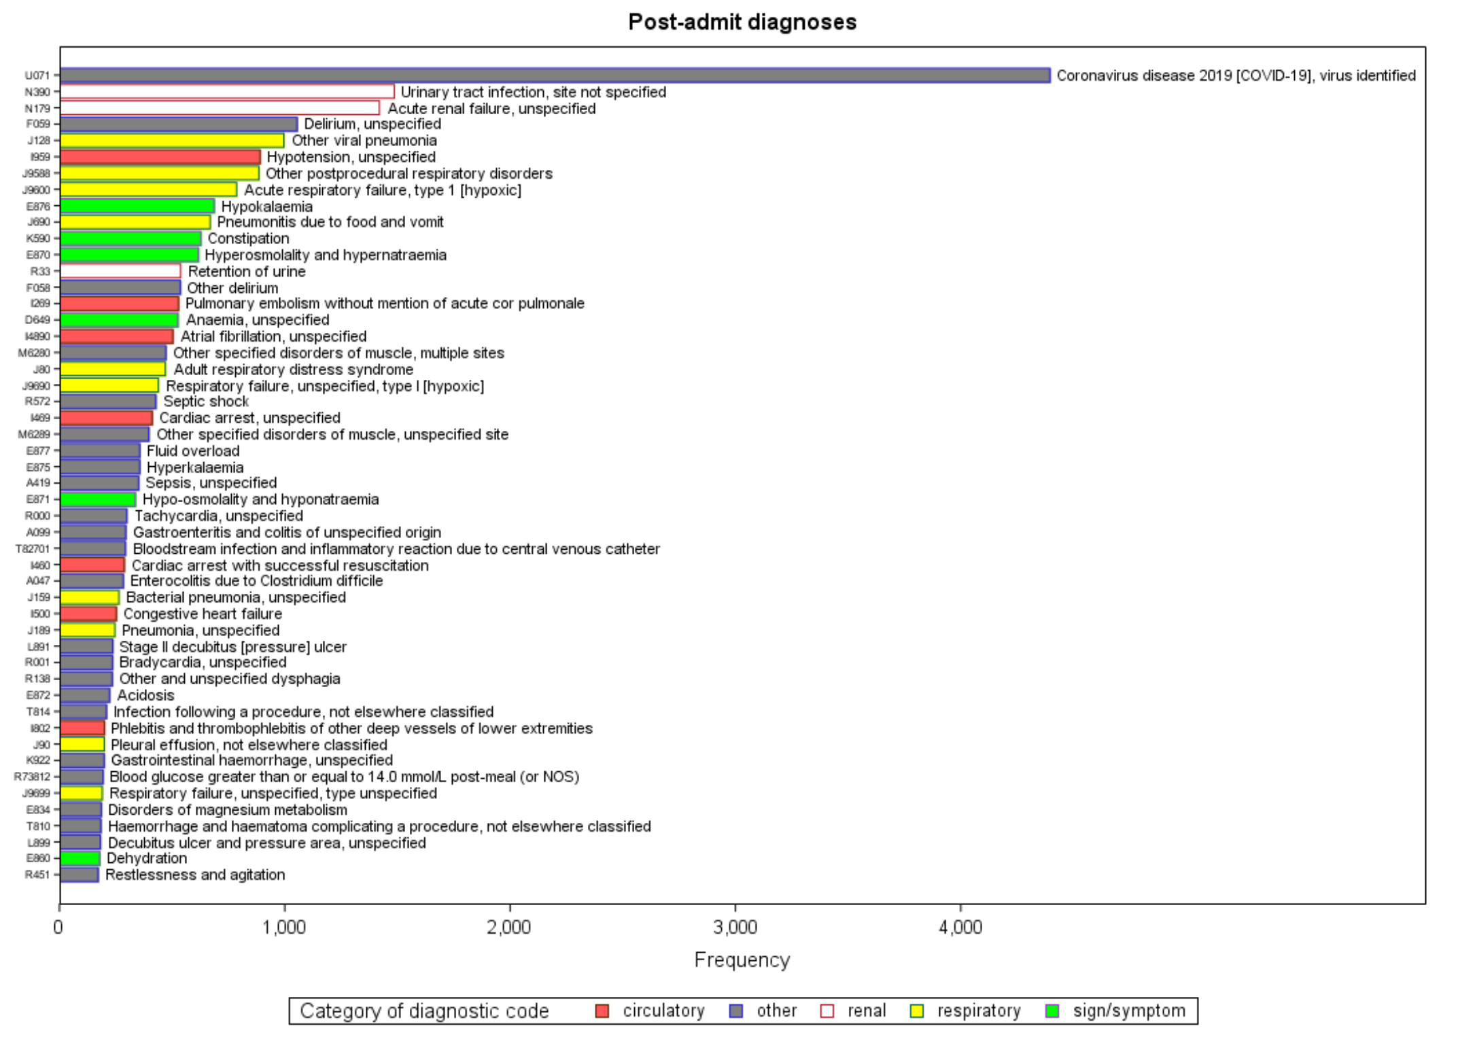Click the U071 y-axis code label
Viewport: 1458px width, 1058px height.
(37, 75)
